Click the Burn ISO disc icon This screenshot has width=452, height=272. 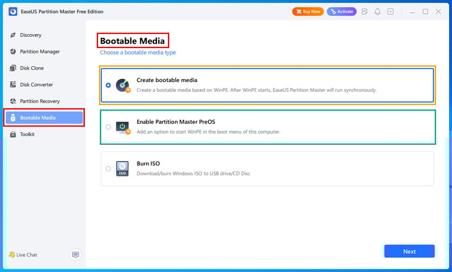[122, 169]
